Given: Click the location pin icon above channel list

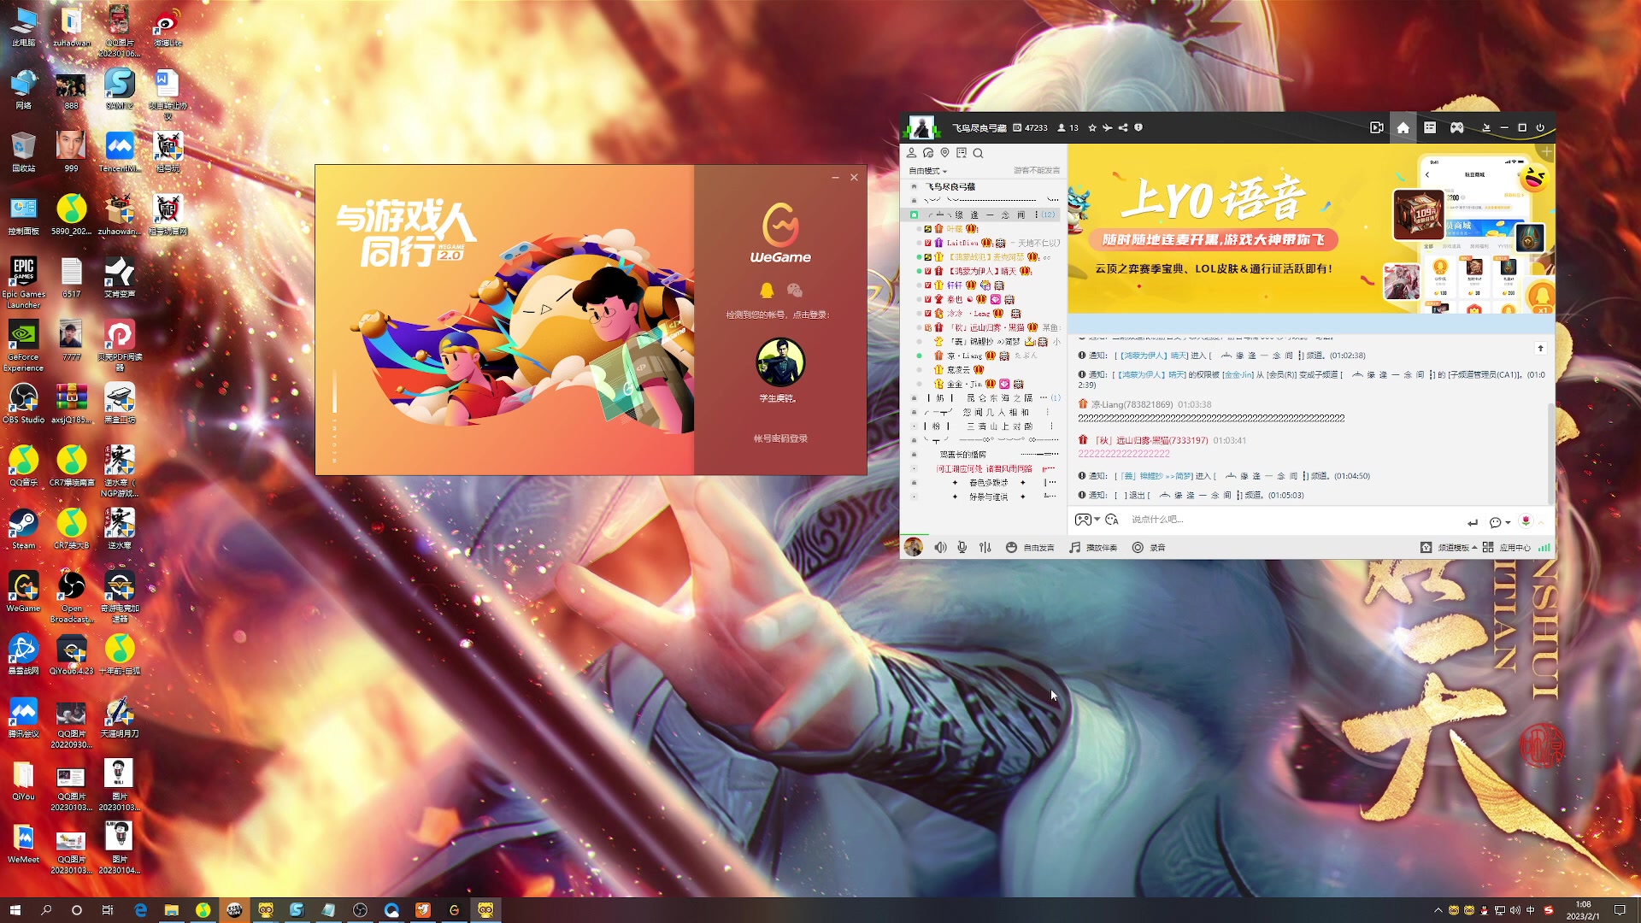Looking at the screenshot, I should point(944,153).
